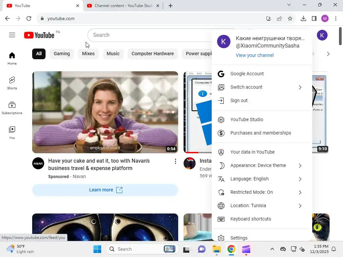Open Appearance: Device theme option
Viewport: 343px width, 257px height.
pos(262,165)
